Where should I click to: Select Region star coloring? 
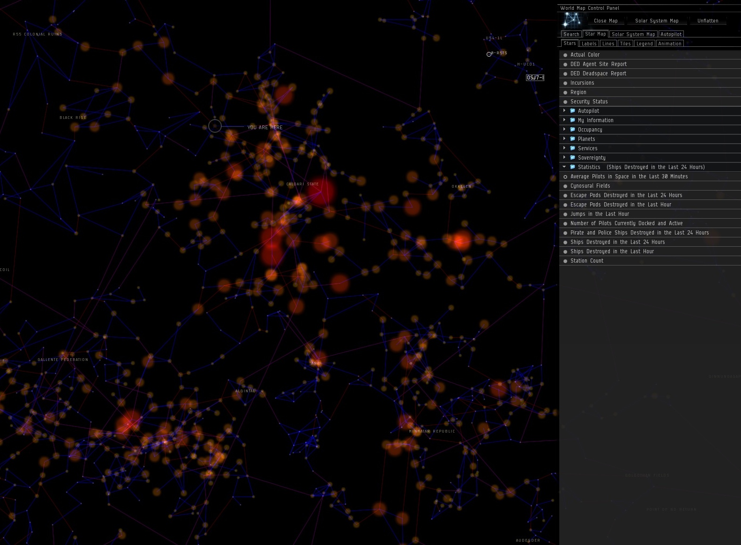650,92
